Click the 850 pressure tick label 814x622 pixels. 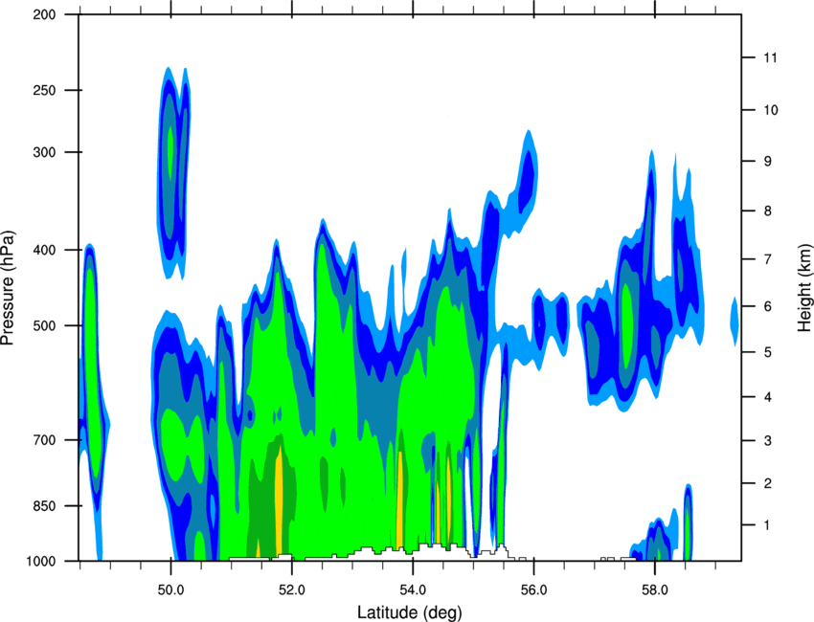click(44, 506)
